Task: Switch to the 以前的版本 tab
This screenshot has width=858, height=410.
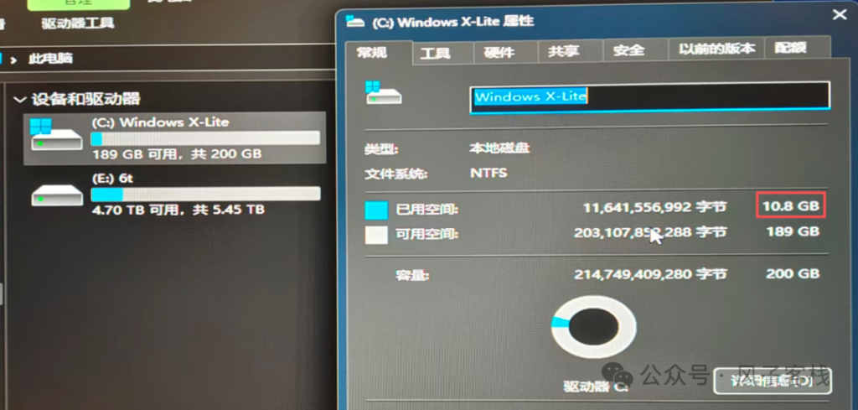Action: 717,49
